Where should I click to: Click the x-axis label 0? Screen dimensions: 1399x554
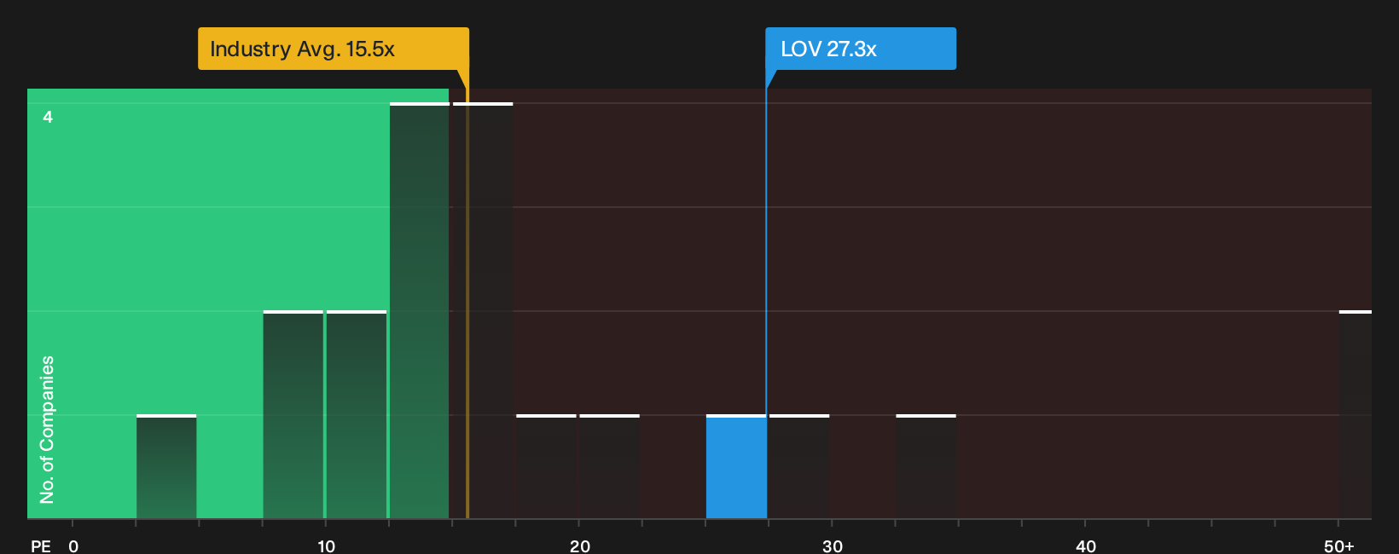[x=73, y=545]
